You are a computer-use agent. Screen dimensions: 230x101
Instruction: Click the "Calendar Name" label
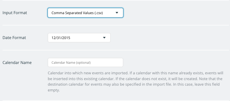[x=17, y=62]
